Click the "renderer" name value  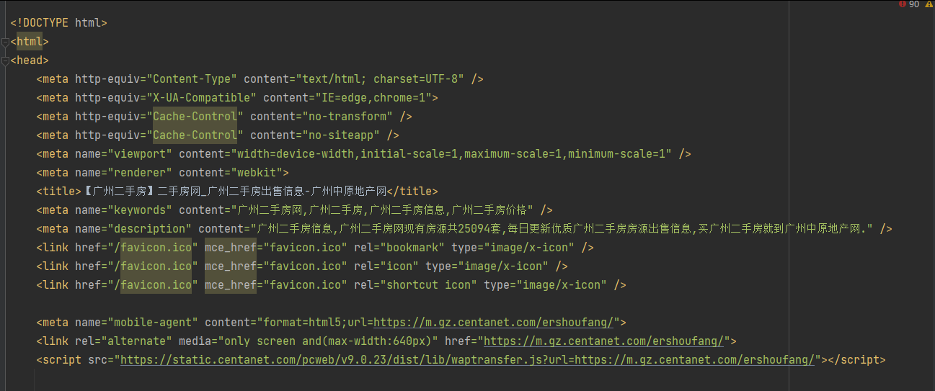[x=140, y=173]
